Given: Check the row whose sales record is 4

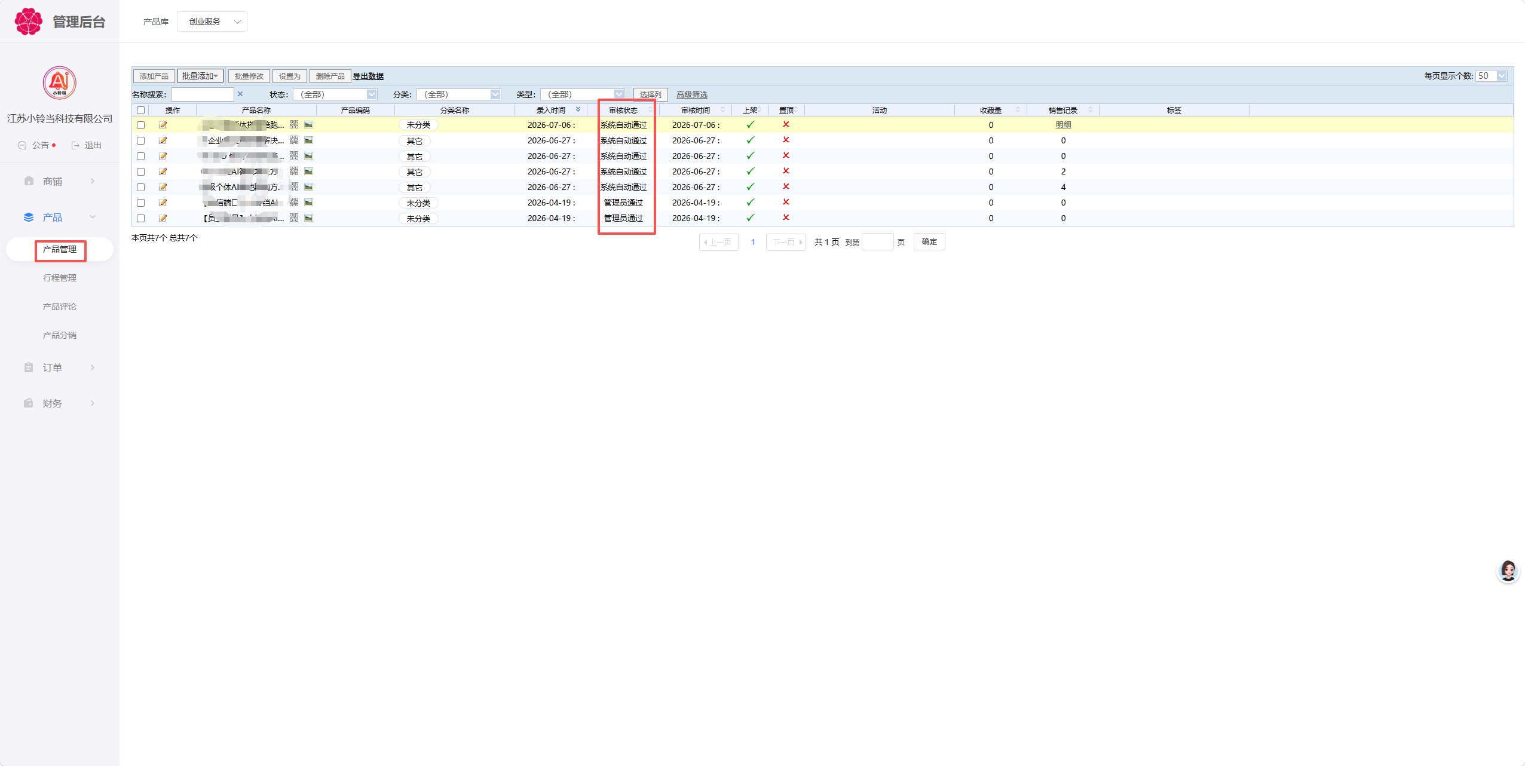Looking at the screenshot, I should coord(141,187).
